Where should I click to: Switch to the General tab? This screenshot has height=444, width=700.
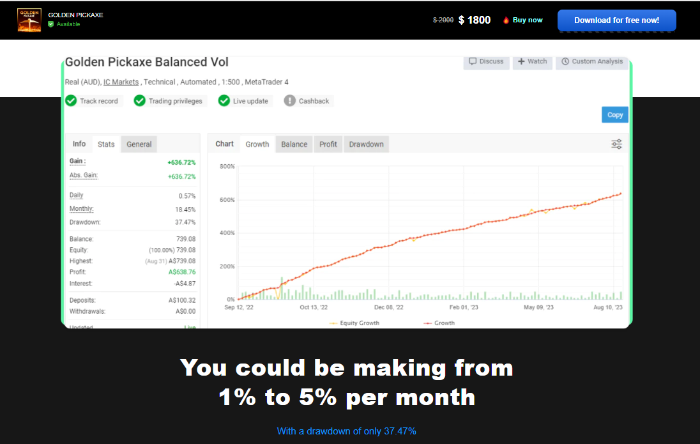(139, 144)
